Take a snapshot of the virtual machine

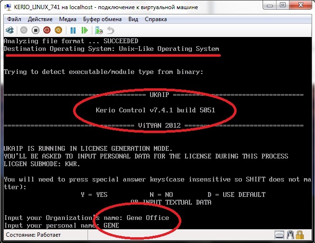[99, 30]
